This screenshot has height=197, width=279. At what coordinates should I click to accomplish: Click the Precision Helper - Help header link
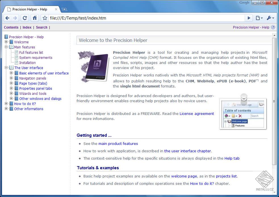pyautogui.click(x=251, y=27)
